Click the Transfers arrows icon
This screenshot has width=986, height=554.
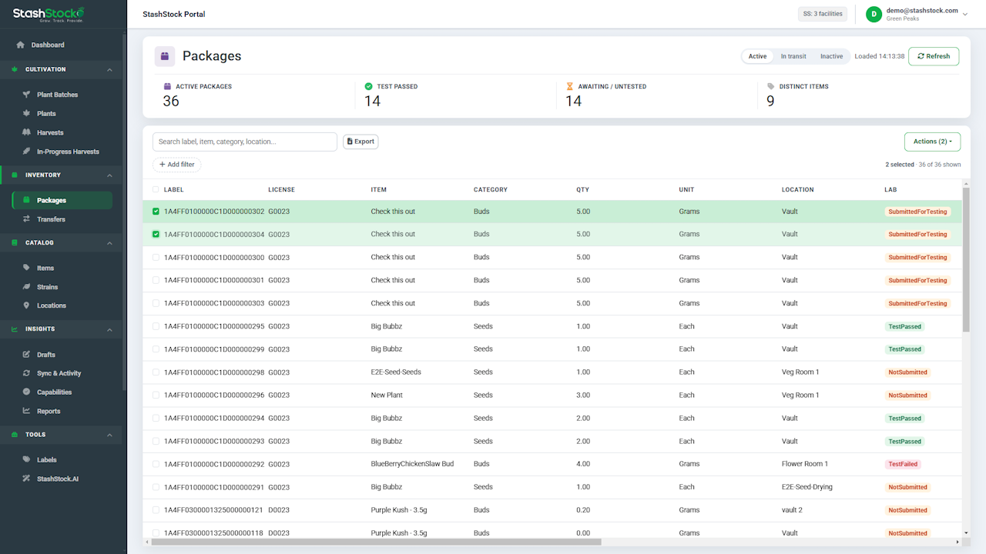(26, 219)
